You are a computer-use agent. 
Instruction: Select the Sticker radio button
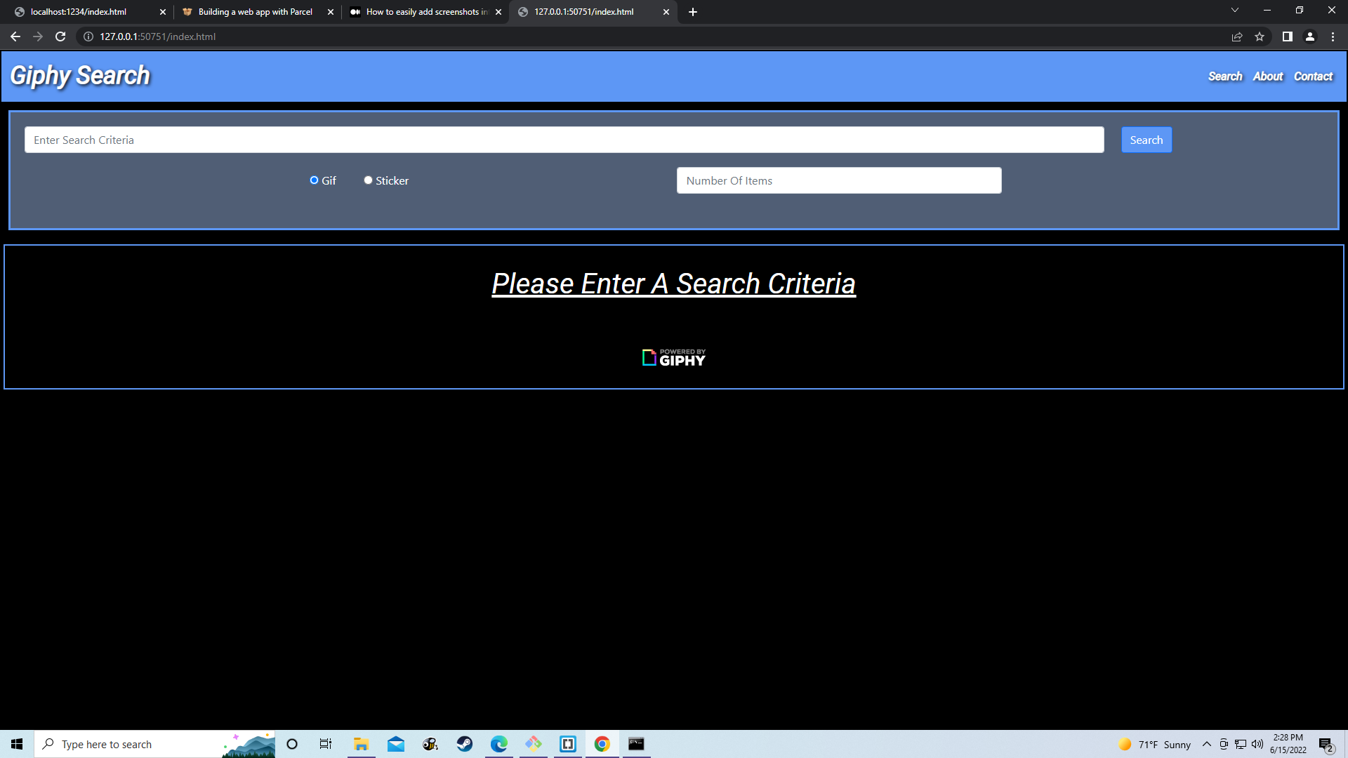(368, 180)
